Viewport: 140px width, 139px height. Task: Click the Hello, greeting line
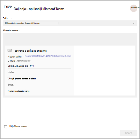[11, 72]
